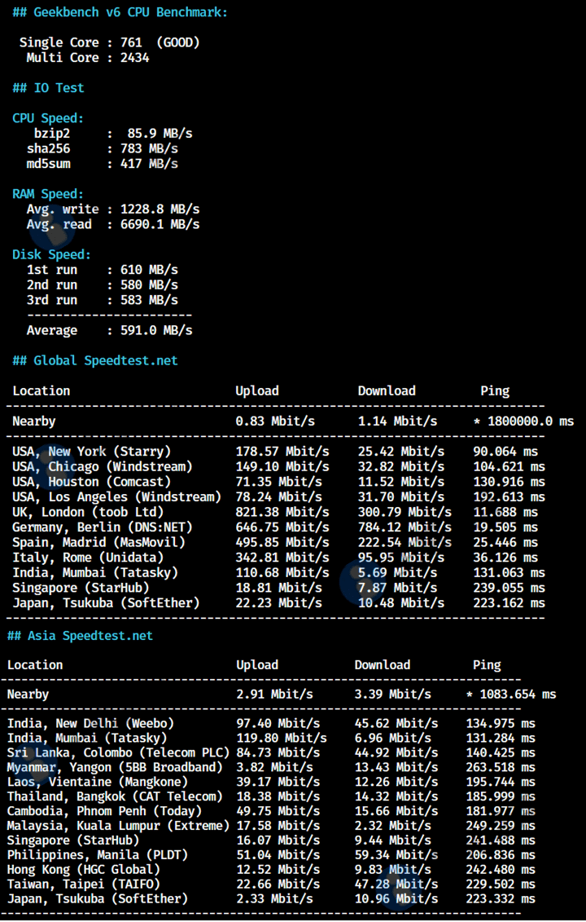Select the Avg. read value 6690.1 MB/s
The image size is (586, 922).
click(160, 224)
